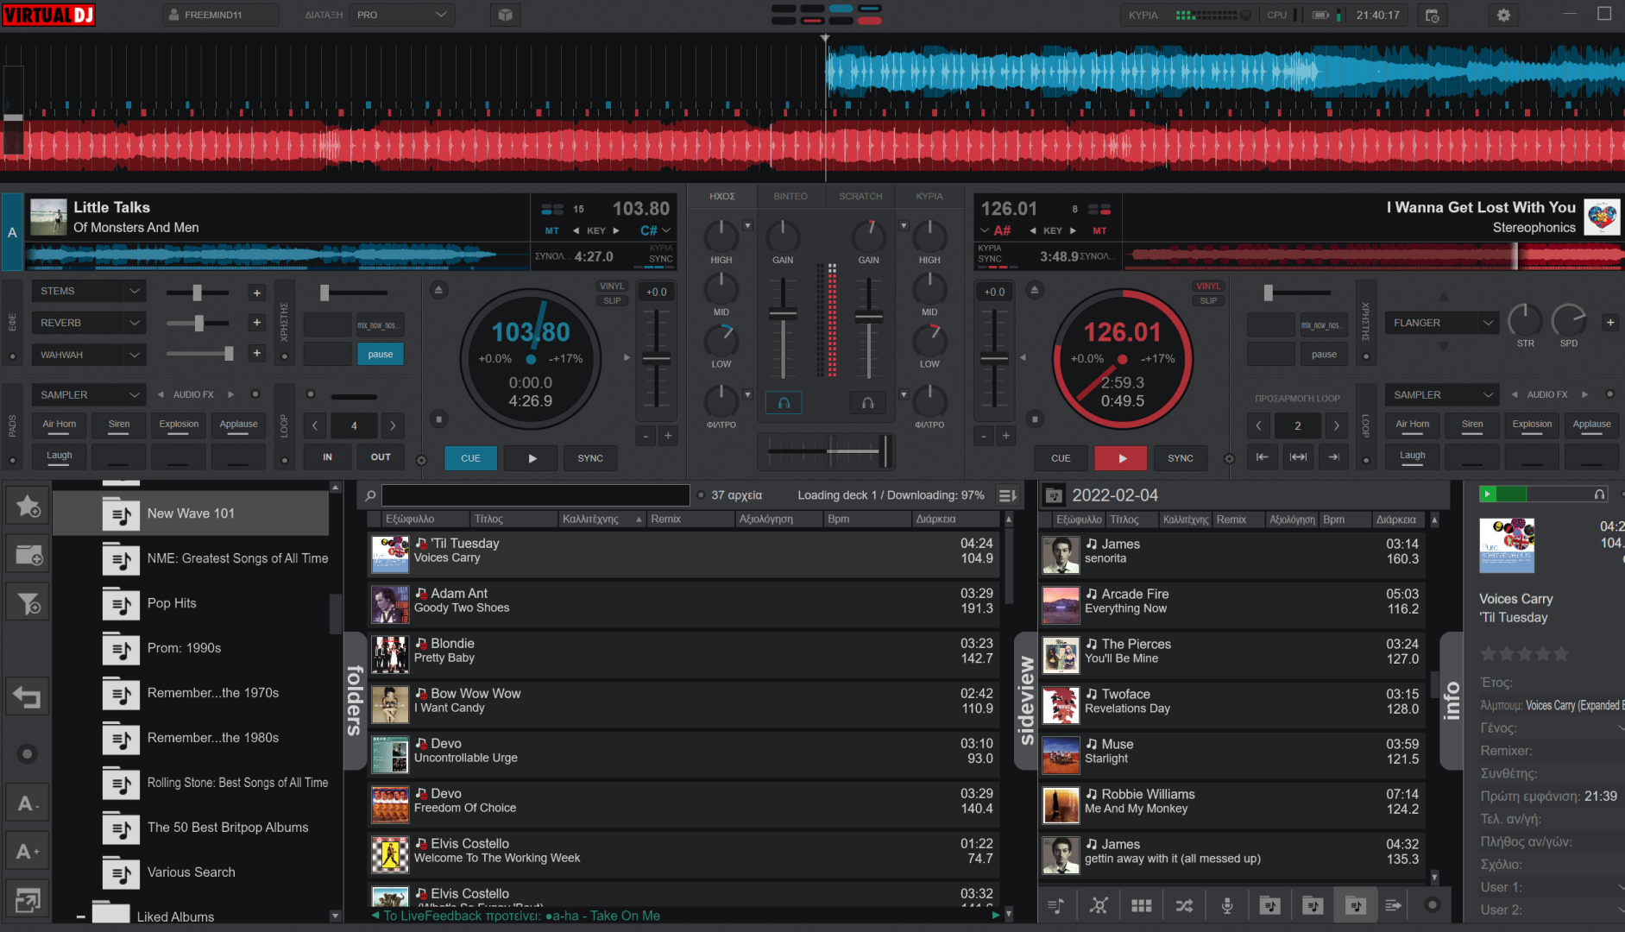The image size is (1625, 932).
Task: Click the pop-out browser window icon
Action: click(28, 900)
